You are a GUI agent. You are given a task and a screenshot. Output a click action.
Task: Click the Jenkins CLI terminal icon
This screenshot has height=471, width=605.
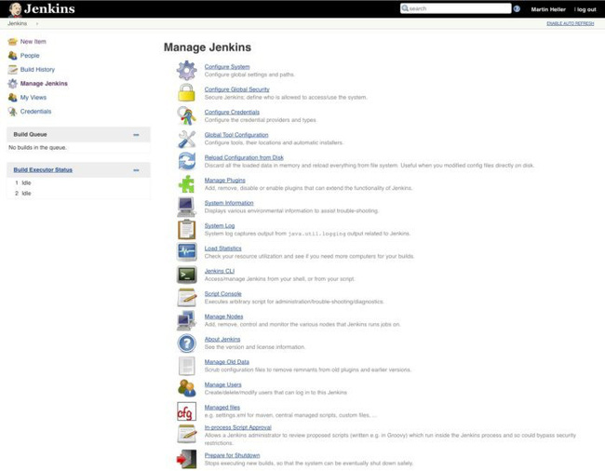(187, 275)
